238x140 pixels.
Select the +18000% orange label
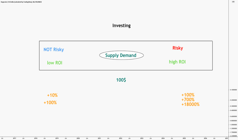(x=190, y=104)
